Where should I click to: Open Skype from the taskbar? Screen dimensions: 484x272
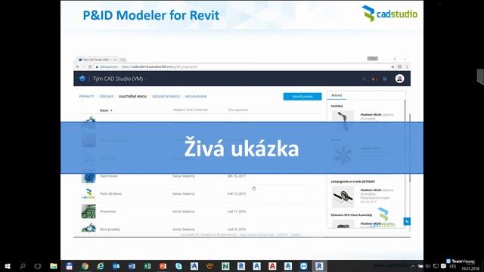pyautogui.click(x=178, y=266)
